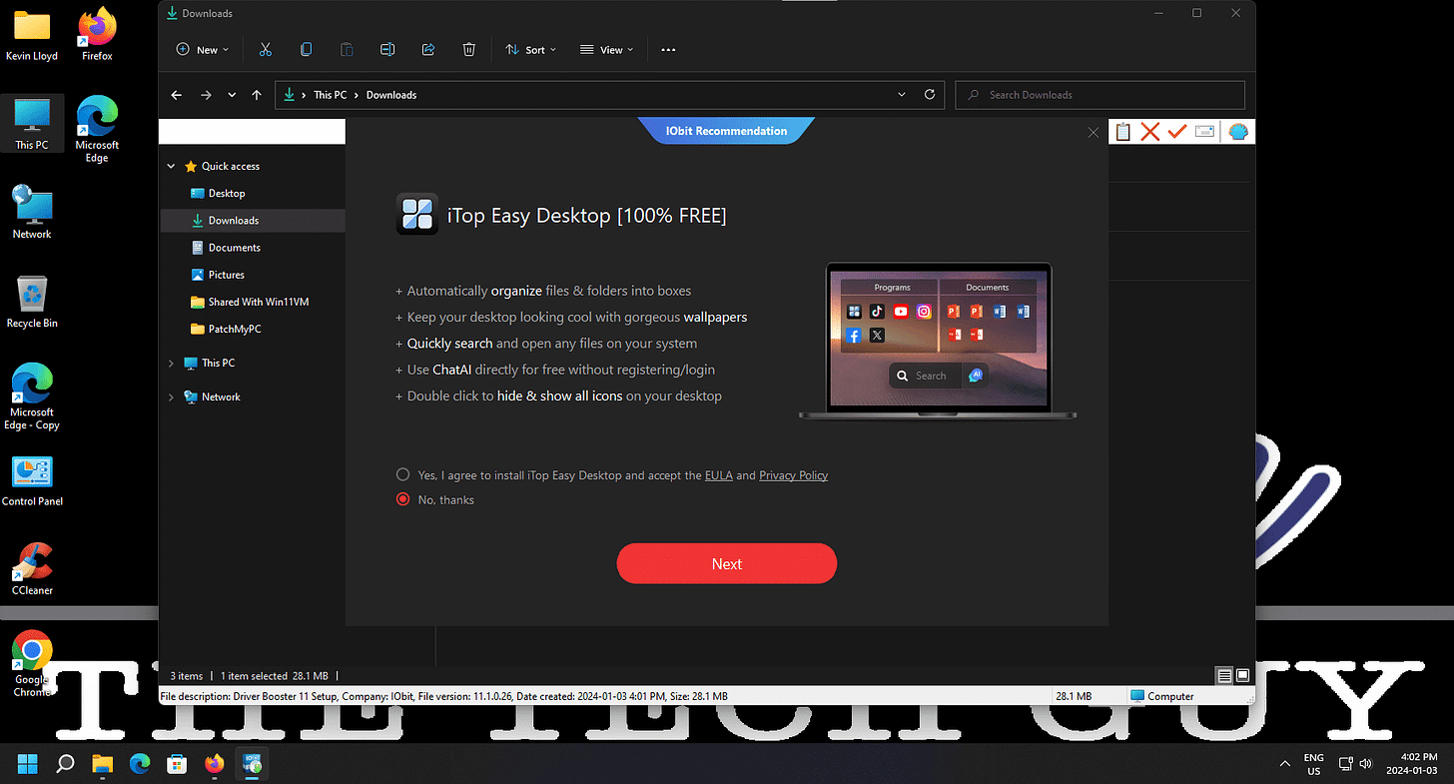Select the 'Yes, I agree to install' radio option

coord(403,475)
